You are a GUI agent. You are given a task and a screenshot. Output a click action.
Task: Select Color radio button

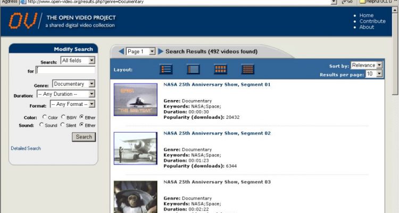pos(45,117)
